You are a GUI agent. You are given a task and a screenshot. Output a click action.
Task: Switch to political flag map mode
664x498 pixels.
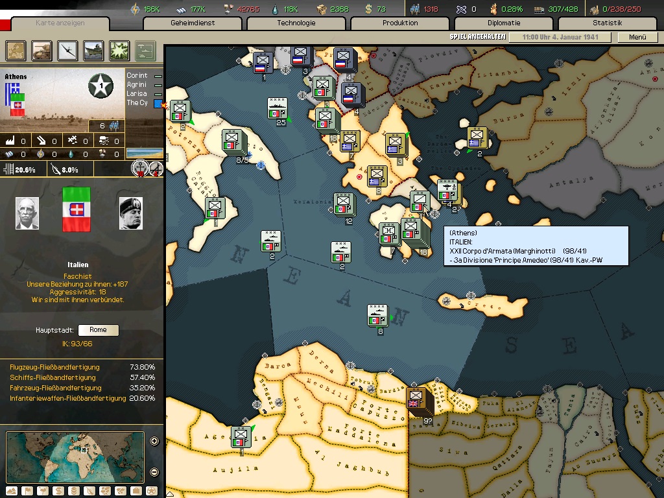(x=27, y=491)
